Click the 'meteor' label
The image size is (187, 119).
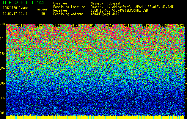(42, 9)
